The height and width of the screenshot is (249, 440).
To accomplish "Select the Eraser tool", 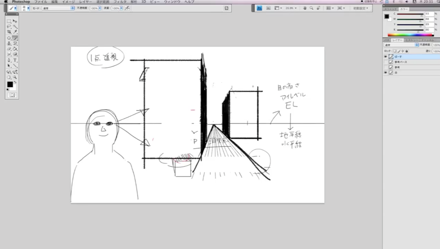I will [9, 49].
